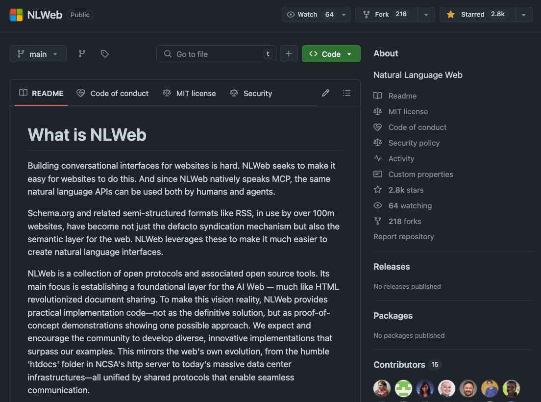
Task: Switch to the MIT license tab
Action: 190,93
